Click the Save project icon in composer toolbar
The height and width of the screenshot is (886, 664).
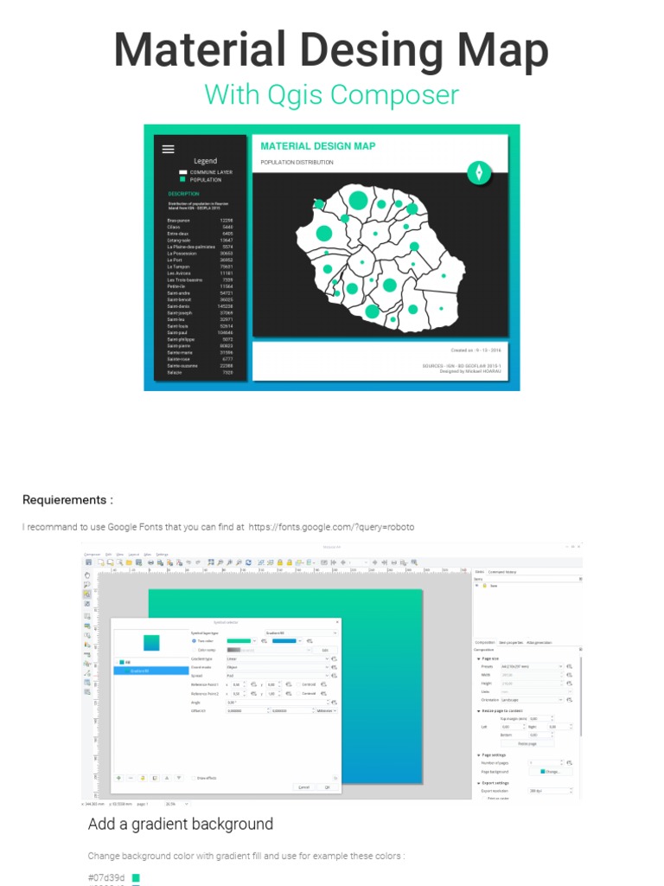[89, 562]
